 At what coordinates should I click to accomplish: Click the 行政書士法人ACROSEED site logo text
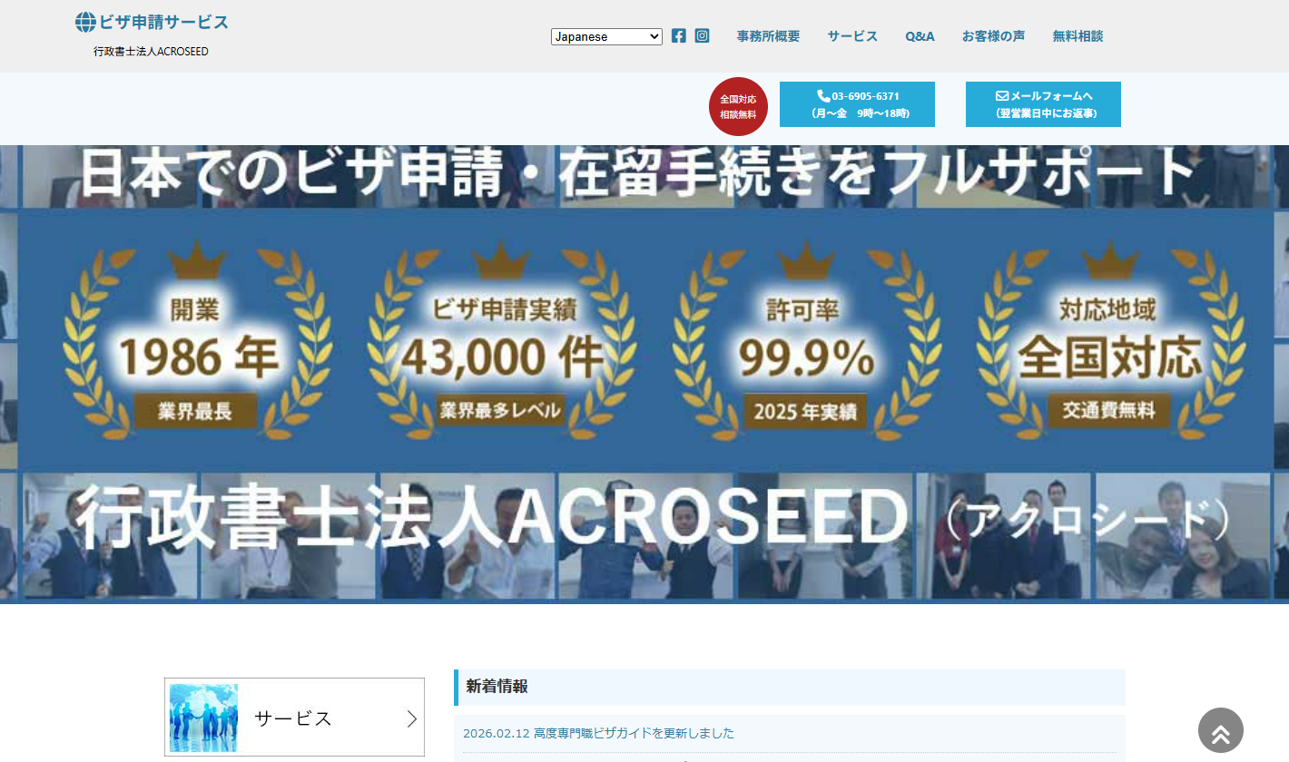153,52
